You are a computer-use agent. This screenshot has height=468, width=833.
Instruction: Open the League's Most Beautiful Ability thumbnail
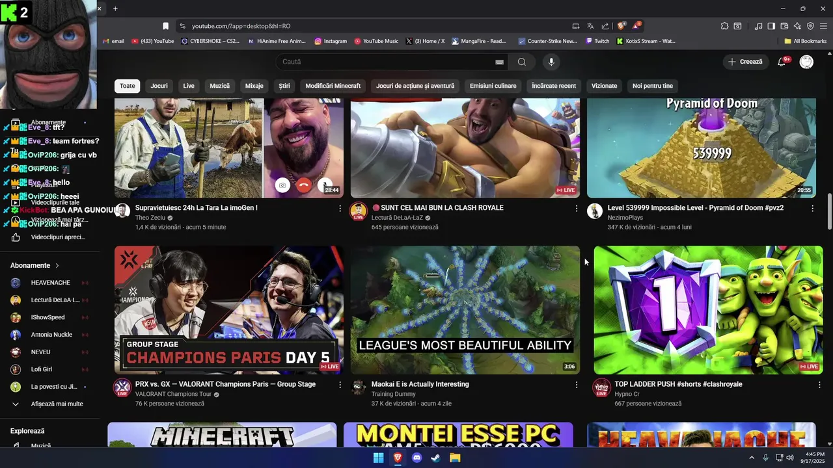pyautogui.click(x=465, y=309)
